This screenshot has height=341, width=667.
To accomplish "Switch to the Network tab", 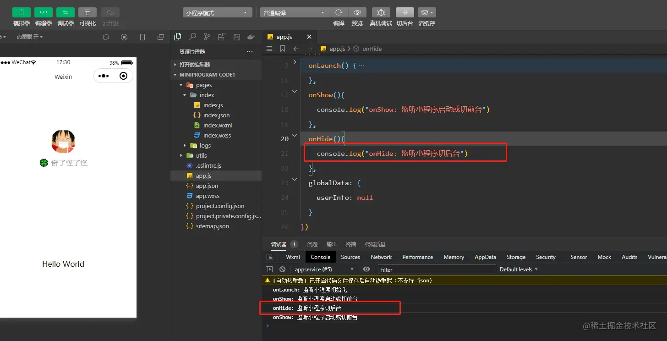I will tap(381, 257).
